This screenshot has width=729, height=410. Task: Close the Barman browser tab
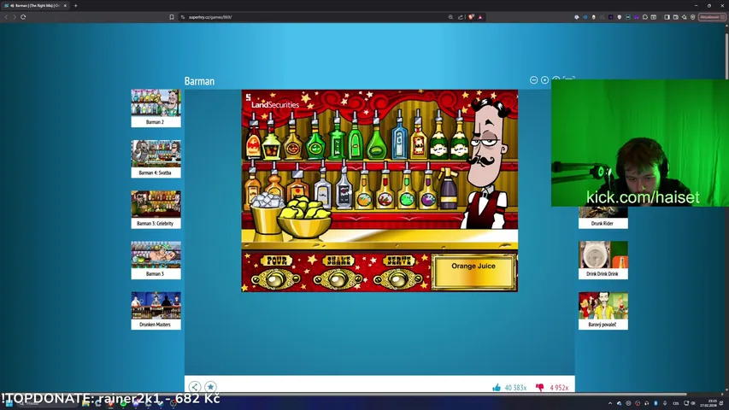point(65,6)
